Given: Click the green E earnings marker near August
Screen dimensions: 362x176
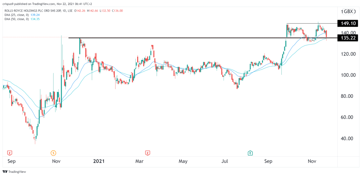Looking at the screenshot, I should tap(250, 152).
